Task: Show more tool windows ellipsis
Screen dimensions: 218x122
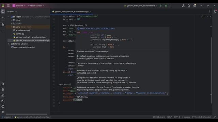Action: point(3,30)
